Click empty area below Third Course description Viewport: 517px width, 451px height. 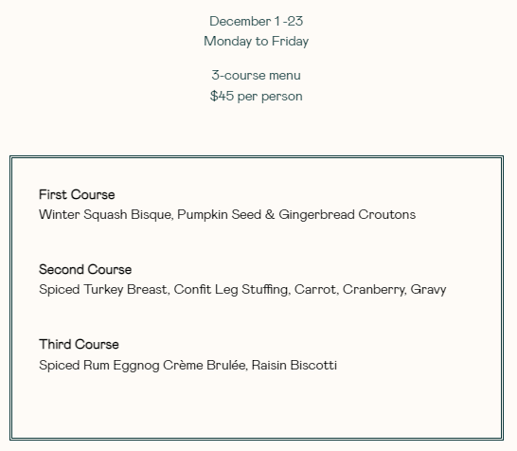point(257,406)
